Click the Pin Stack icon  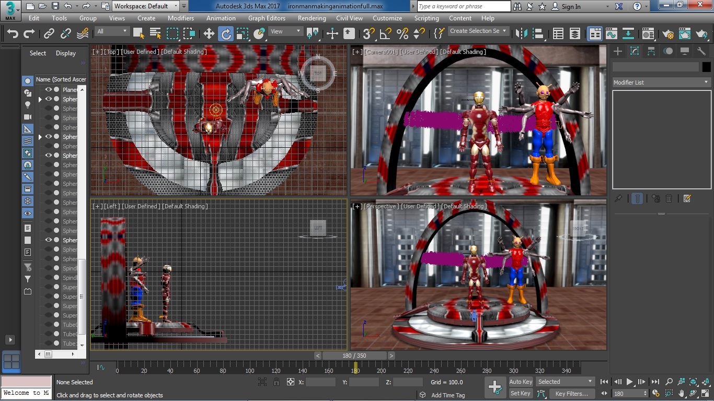coord(618,198)
